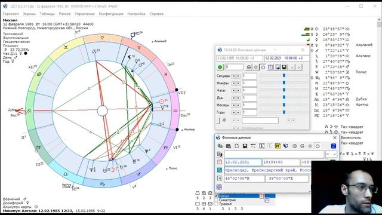
Task: Decrease Часы with left arrow
Action: point(233,91)
